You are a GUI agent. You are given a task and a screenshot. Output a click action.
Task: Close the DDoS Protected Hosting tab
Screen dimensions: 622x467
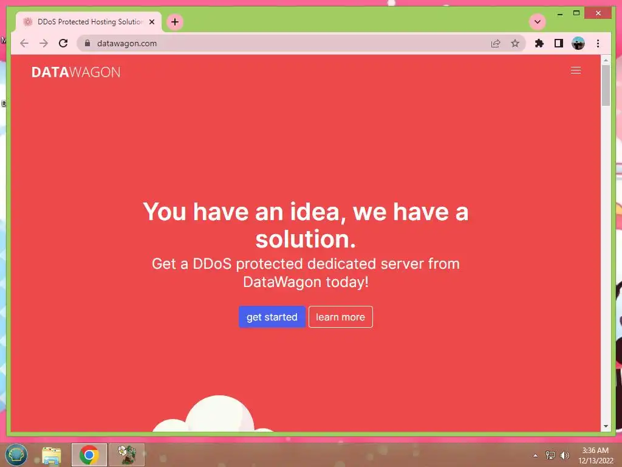pos(151,22)
